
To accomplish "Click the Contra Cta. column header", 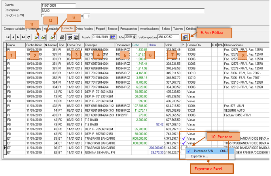I will [x=199, y=45].
